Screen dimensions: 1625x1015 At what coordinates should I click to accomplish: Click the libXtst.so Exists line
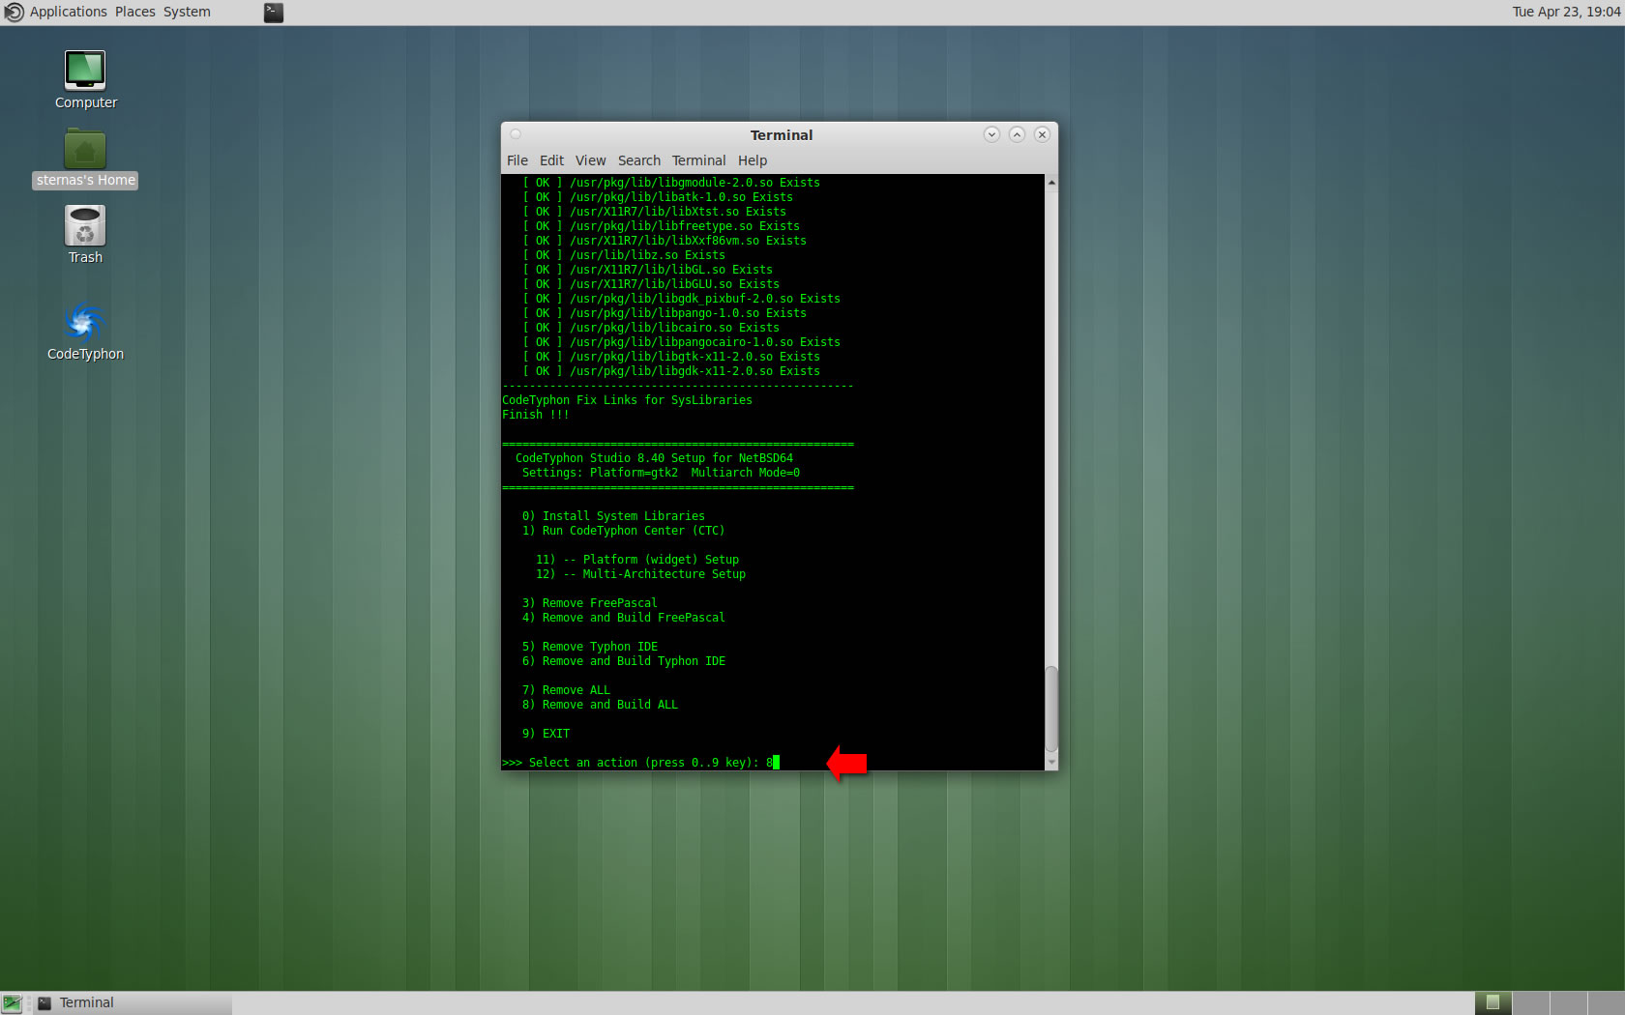[x=654, y=212]
